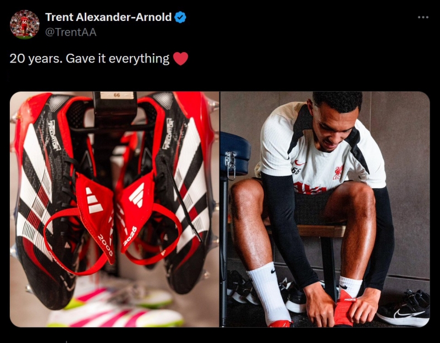Click the blue verified badge
Viewport: 440px width, 343px height.
click(x=180, y=18)
